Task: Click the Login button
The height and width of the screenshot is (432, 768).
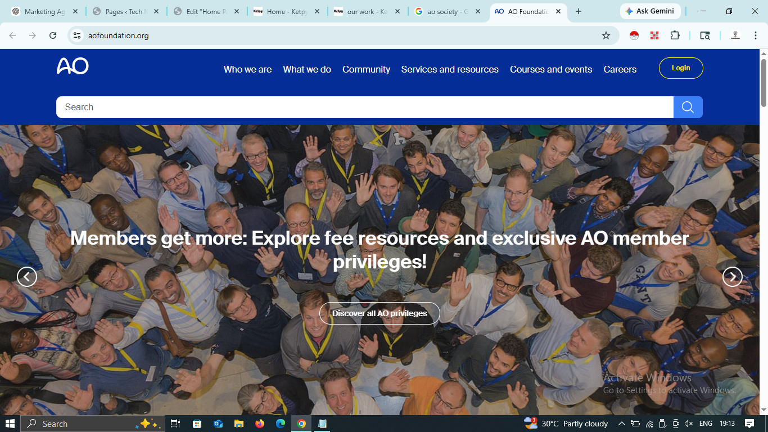Action: (680, 68)
